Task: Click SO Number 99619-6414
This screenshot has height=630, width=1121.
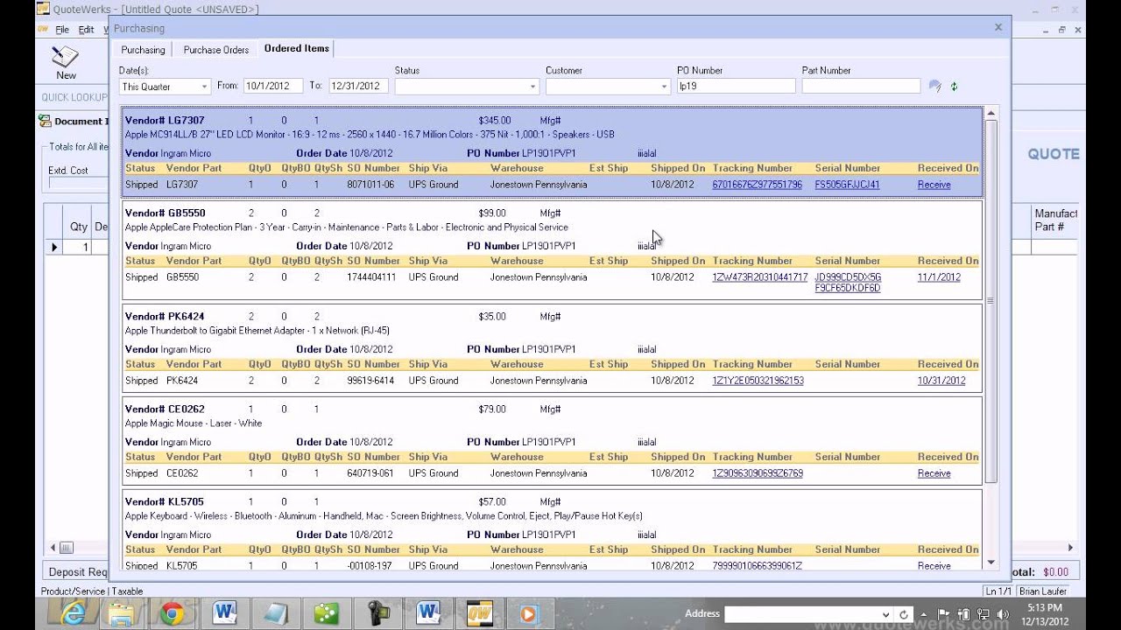Action: 370,381
